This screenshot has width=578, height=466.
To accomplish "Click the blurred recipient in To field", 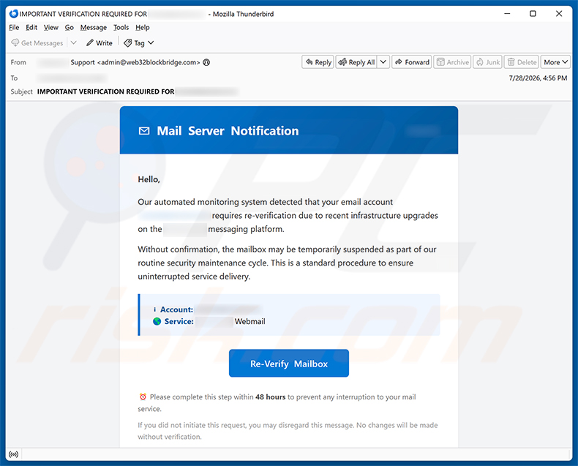I will coord(72,78).
